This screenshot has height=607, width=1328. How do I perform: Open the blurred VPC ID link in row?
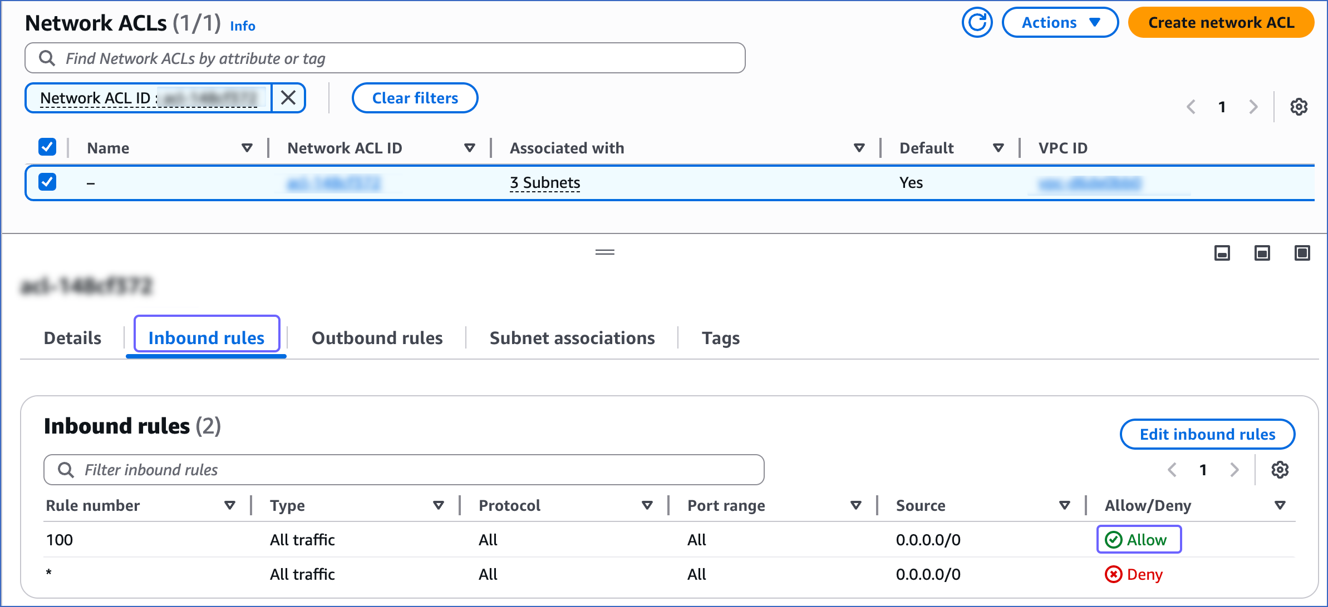coord(1090,183)
